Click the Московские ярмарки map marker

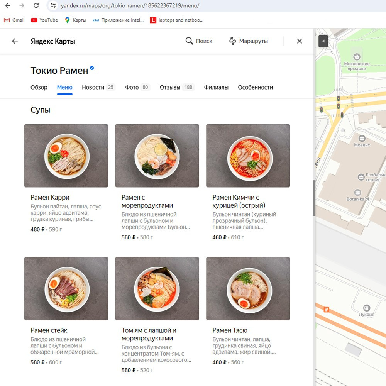(x=357, y=57)
